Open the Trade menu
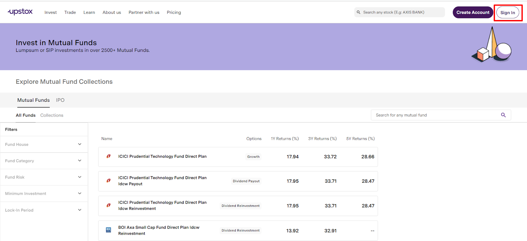Image resolution: width=527 pixels, height=241 pixels. [70, 12]
